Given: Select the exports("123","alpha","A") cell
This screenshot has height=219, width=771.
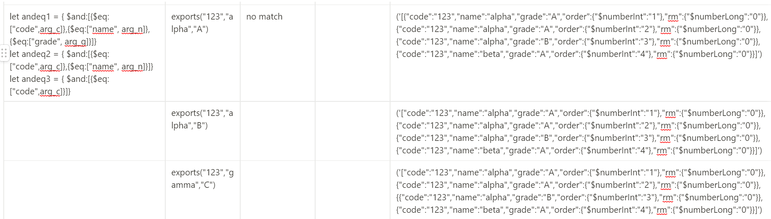Looking at the screenshot, I should click(202, 23).
